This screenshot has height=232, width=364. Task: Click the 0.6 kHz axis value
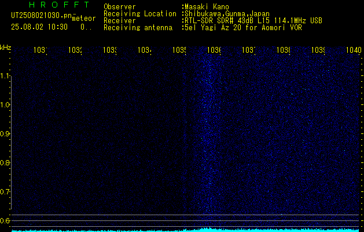point(5,220)
